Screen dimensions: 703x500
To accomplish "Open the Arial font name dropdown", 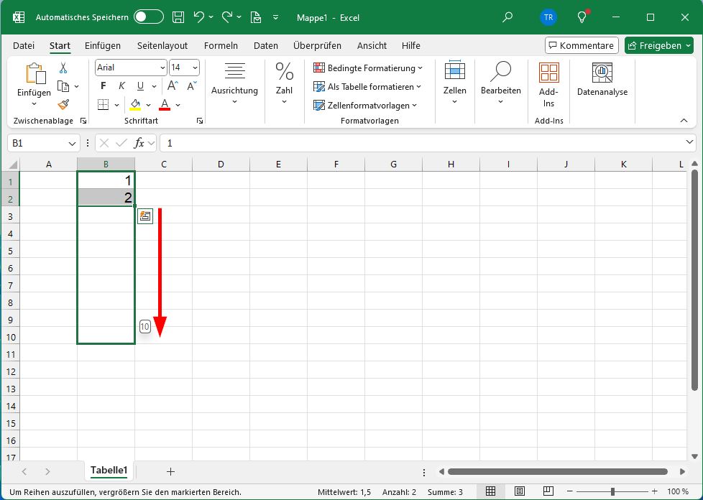I will coord(163,67).
